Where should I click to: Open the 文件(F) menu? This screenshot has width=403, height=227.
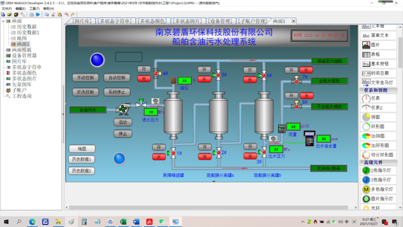pos(7,8)
